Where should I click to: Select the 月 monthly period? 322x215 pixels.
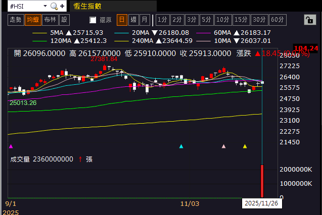[145, 20]
